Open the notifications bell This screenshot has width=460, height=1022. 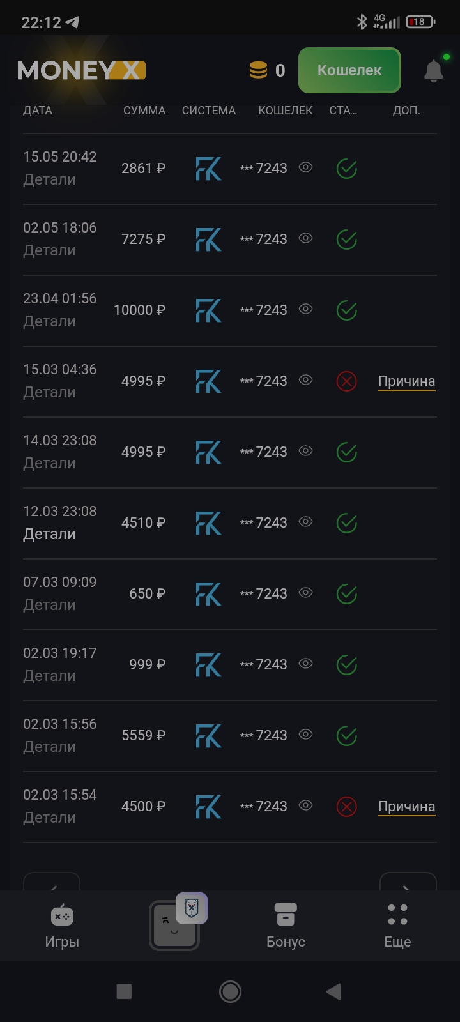[x=433, y=71]
